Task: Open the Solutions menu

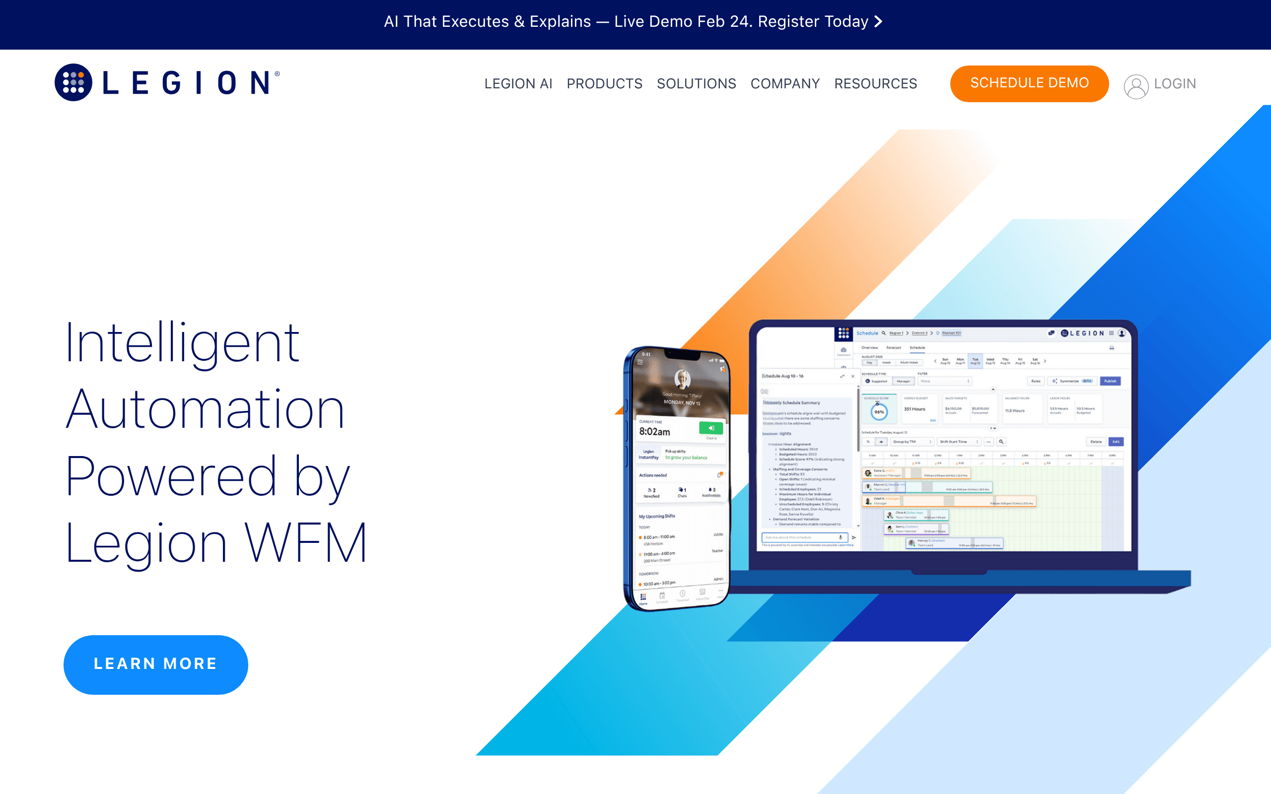Action: (696, 83)
